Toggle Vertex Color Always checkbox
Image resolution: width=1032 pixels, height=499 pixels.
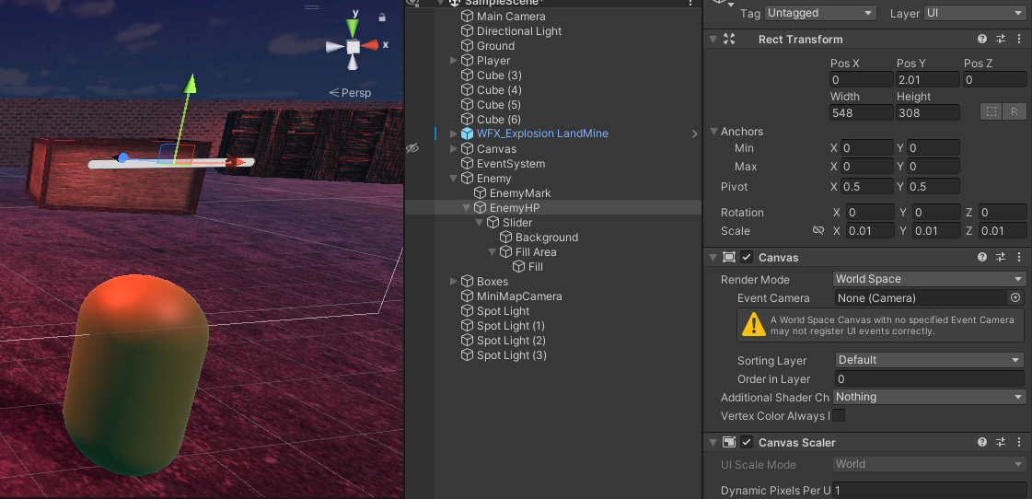(839, 415)
